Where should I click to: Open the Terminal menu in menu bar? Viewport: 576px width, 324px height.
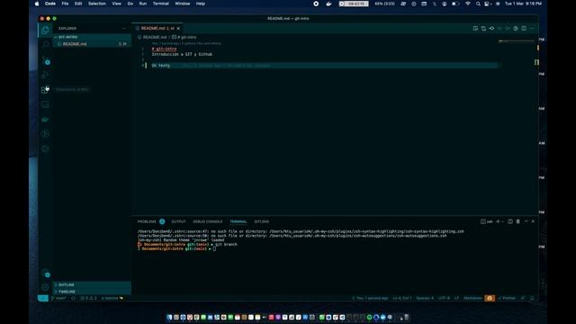[161, 4]
